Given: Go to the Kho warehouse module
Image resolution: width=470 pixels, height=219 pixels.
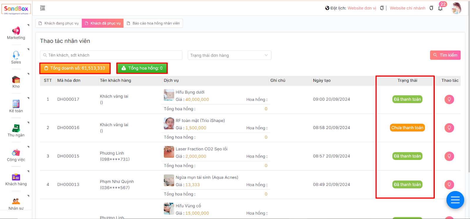Looking at the screenshot, I should click(16, 79).
